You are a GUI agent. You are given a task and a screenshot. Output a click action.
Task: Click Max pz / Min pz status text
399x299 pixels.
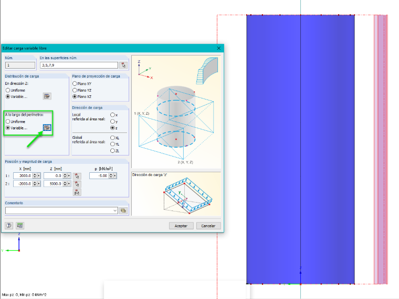pos(24,295)
